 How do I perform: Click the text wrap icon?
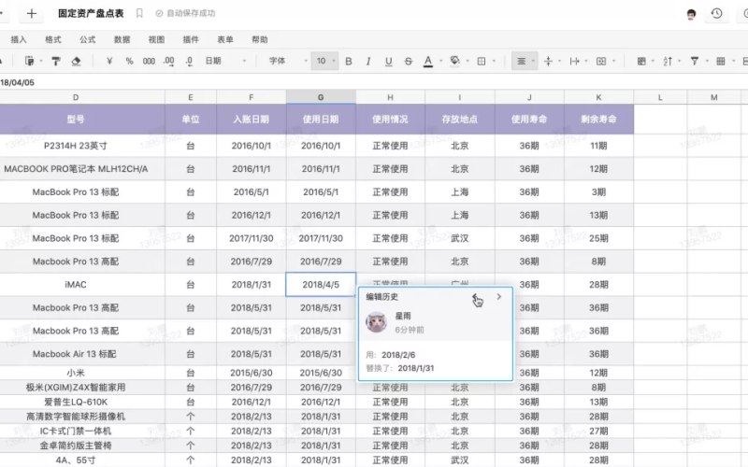[574, 61]
